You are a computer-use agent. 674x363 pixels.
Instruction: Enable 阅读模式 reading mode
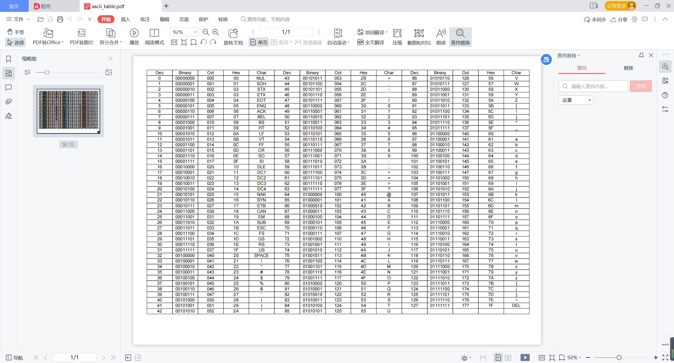[154, 33]
